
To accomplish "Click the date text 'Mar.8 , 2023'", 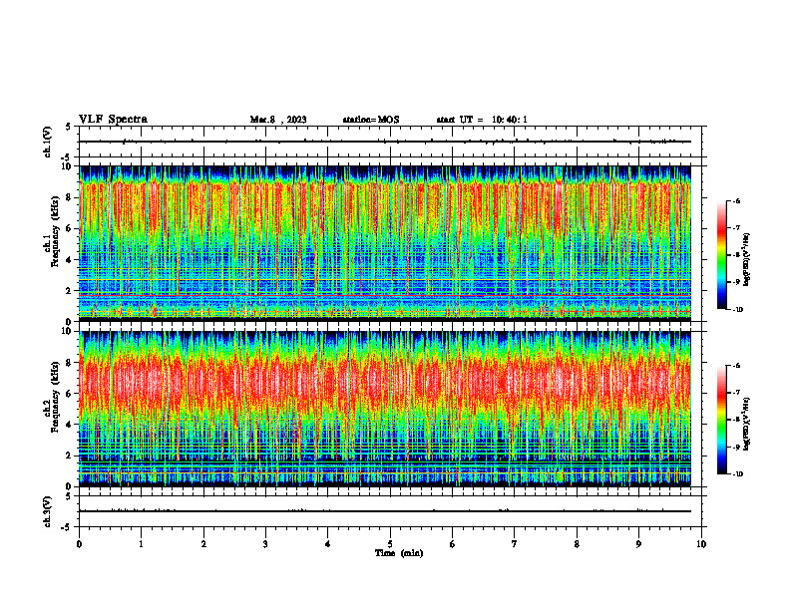I will pos(278,120).
